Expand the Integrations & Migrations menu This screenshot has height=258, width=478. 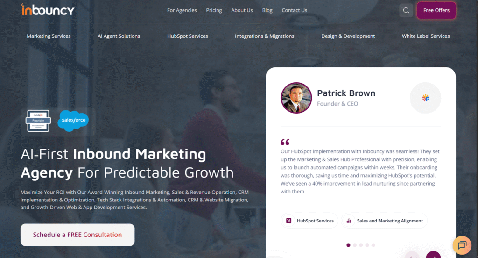pyautogui.click(x=265, y=36)
